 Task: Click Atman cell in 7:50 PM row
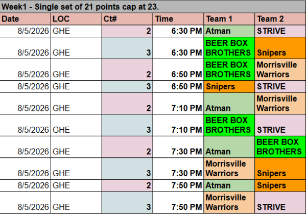pos(229,185)
